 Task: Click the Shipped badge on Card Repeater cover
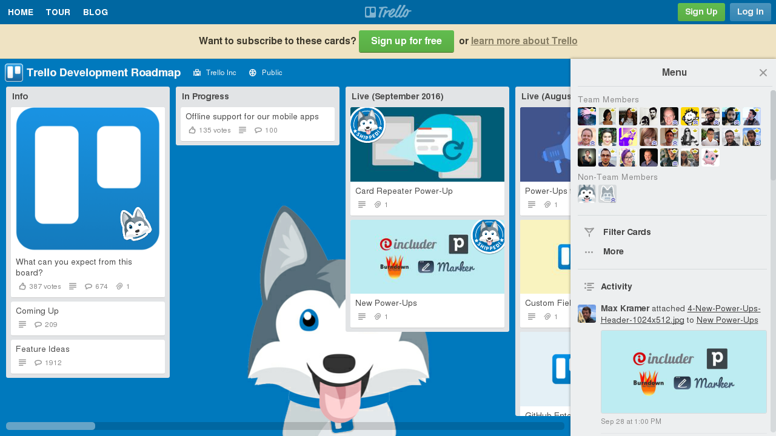pos(367,125)
